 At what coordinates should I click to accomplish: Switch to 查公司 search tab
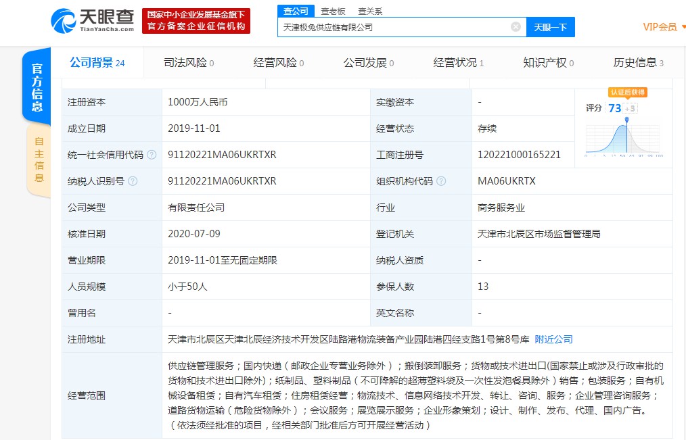296,11
